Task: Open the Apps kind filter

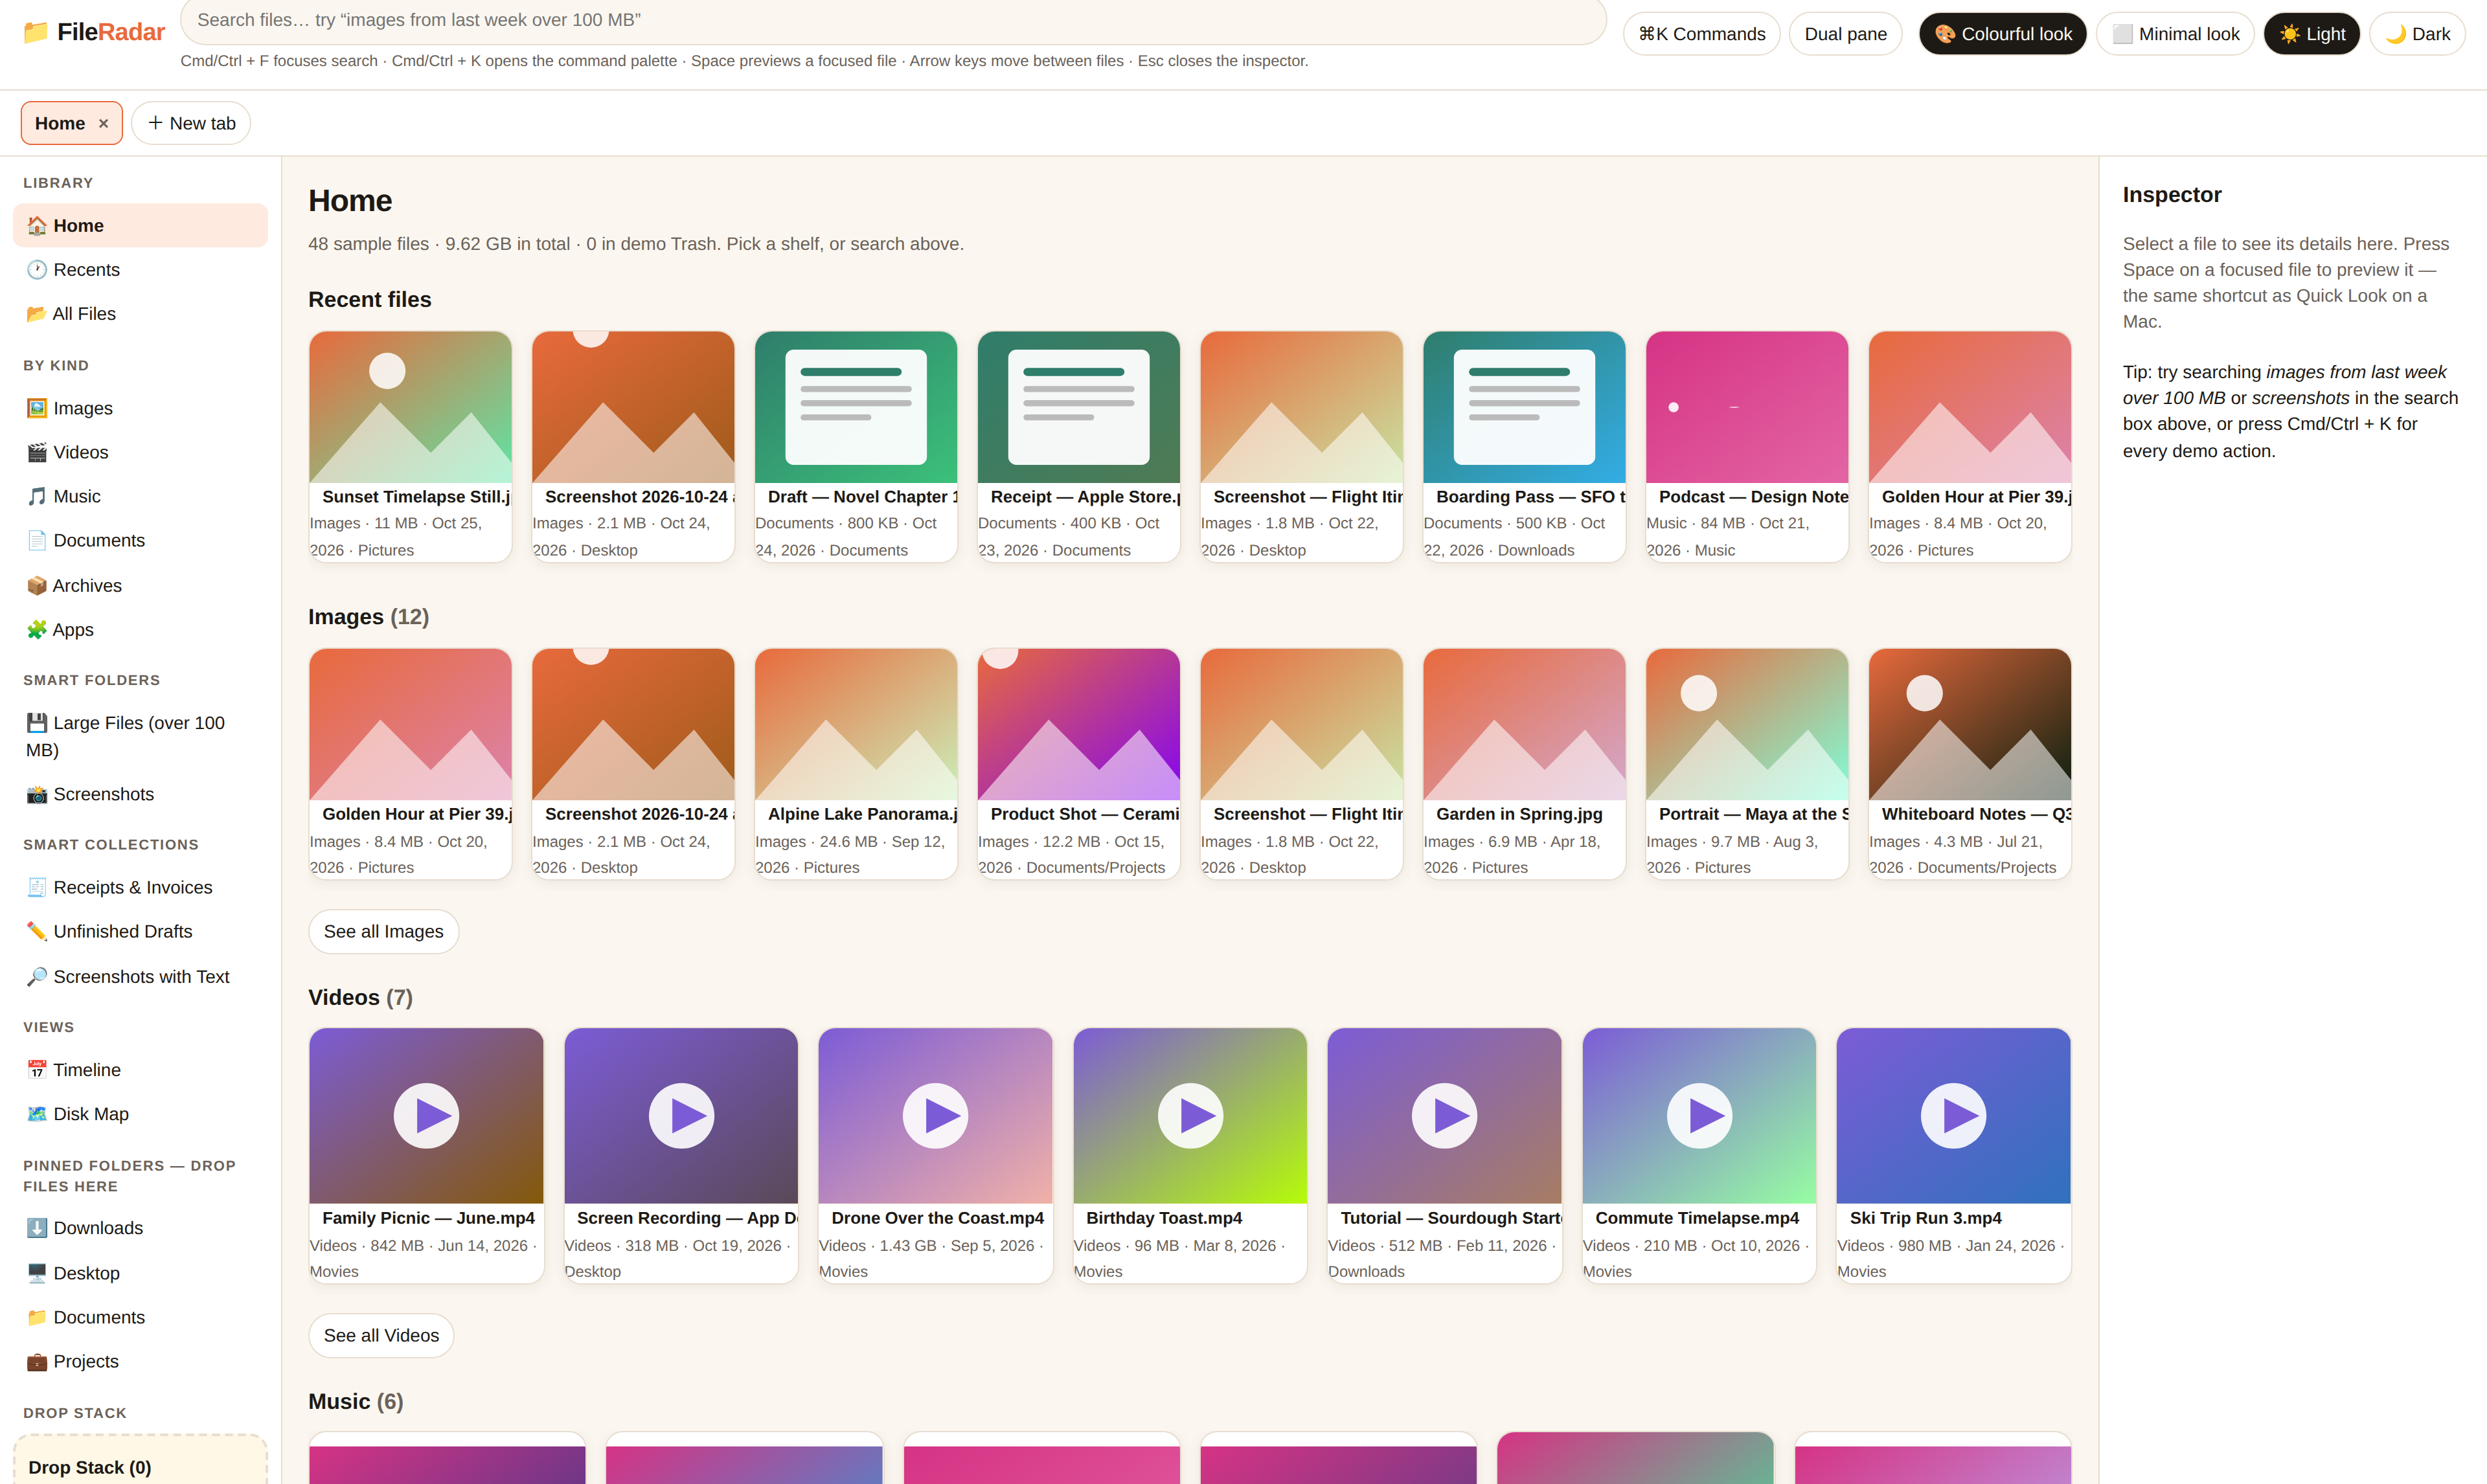Action: [x=140, y=629]
